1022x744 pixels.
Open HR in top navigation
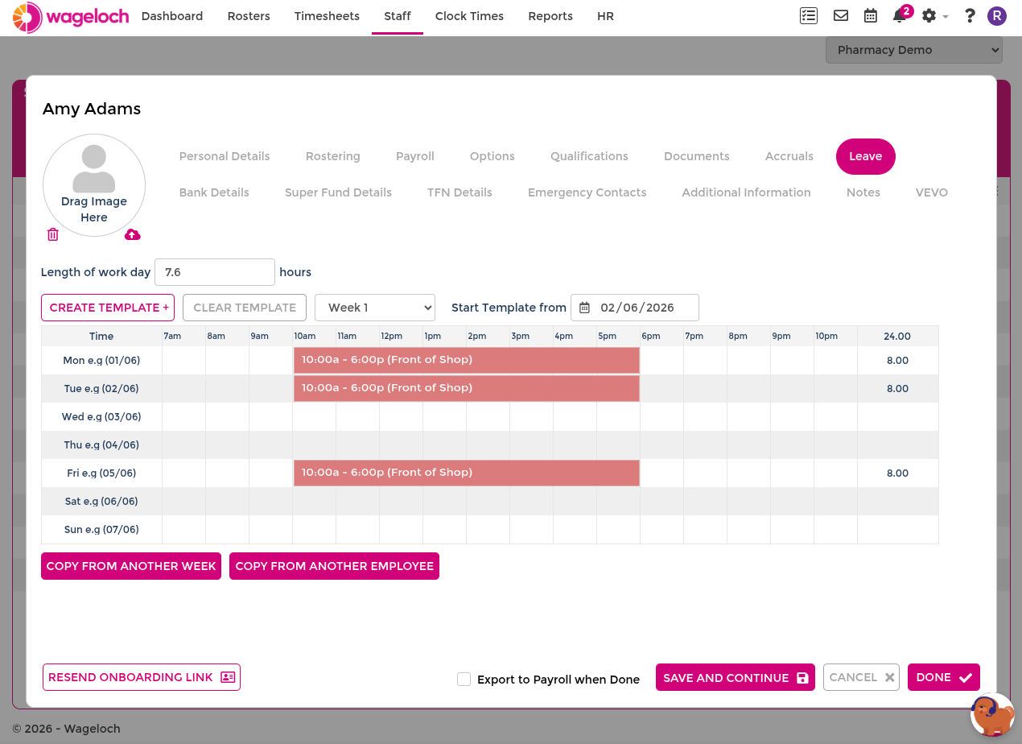pyautogui.click(x=606, y=16)
